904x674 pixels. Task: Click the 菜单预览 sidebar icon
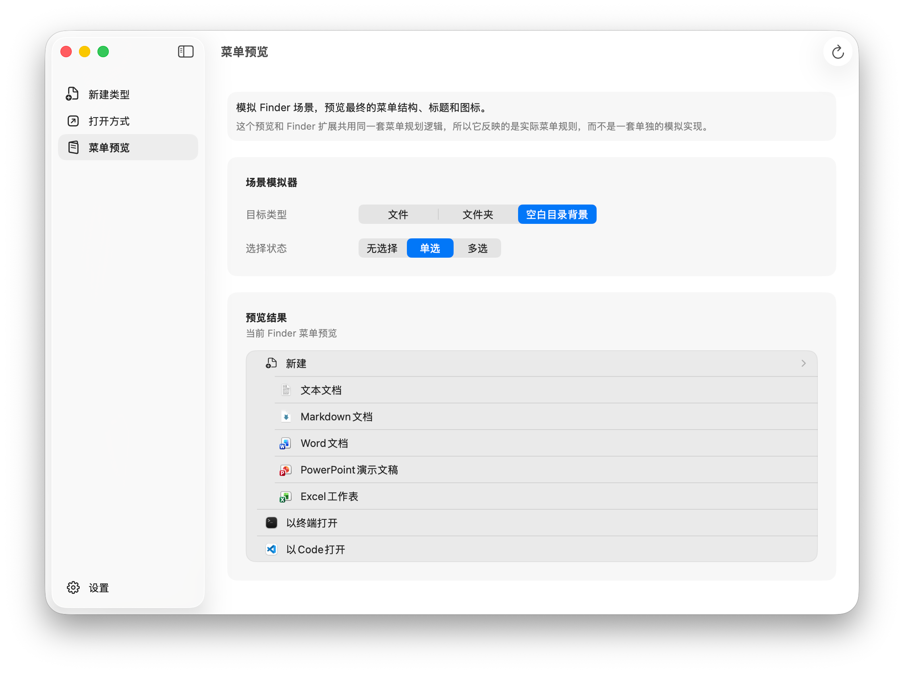(73, 147)
